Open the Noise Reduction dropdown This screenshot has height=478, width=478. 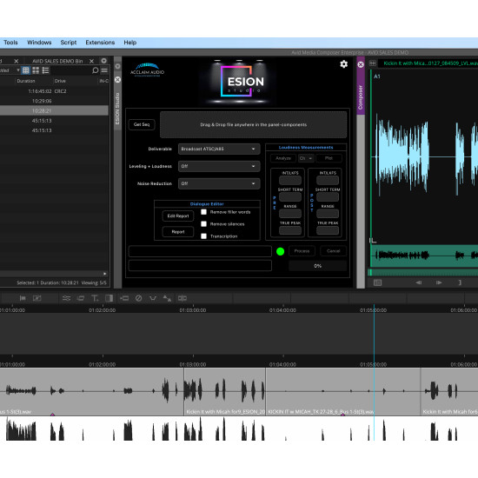pos(219,183)
